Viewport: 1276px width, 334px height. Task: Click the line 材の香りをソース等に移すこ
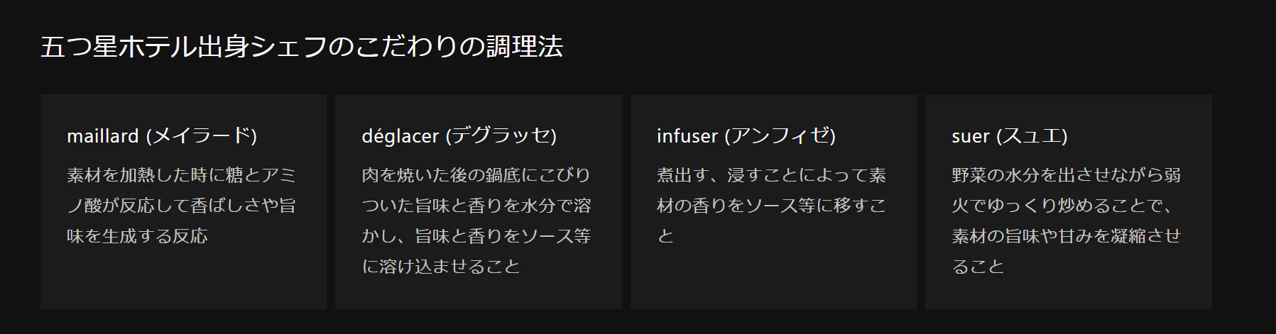(x=771, y=206)
